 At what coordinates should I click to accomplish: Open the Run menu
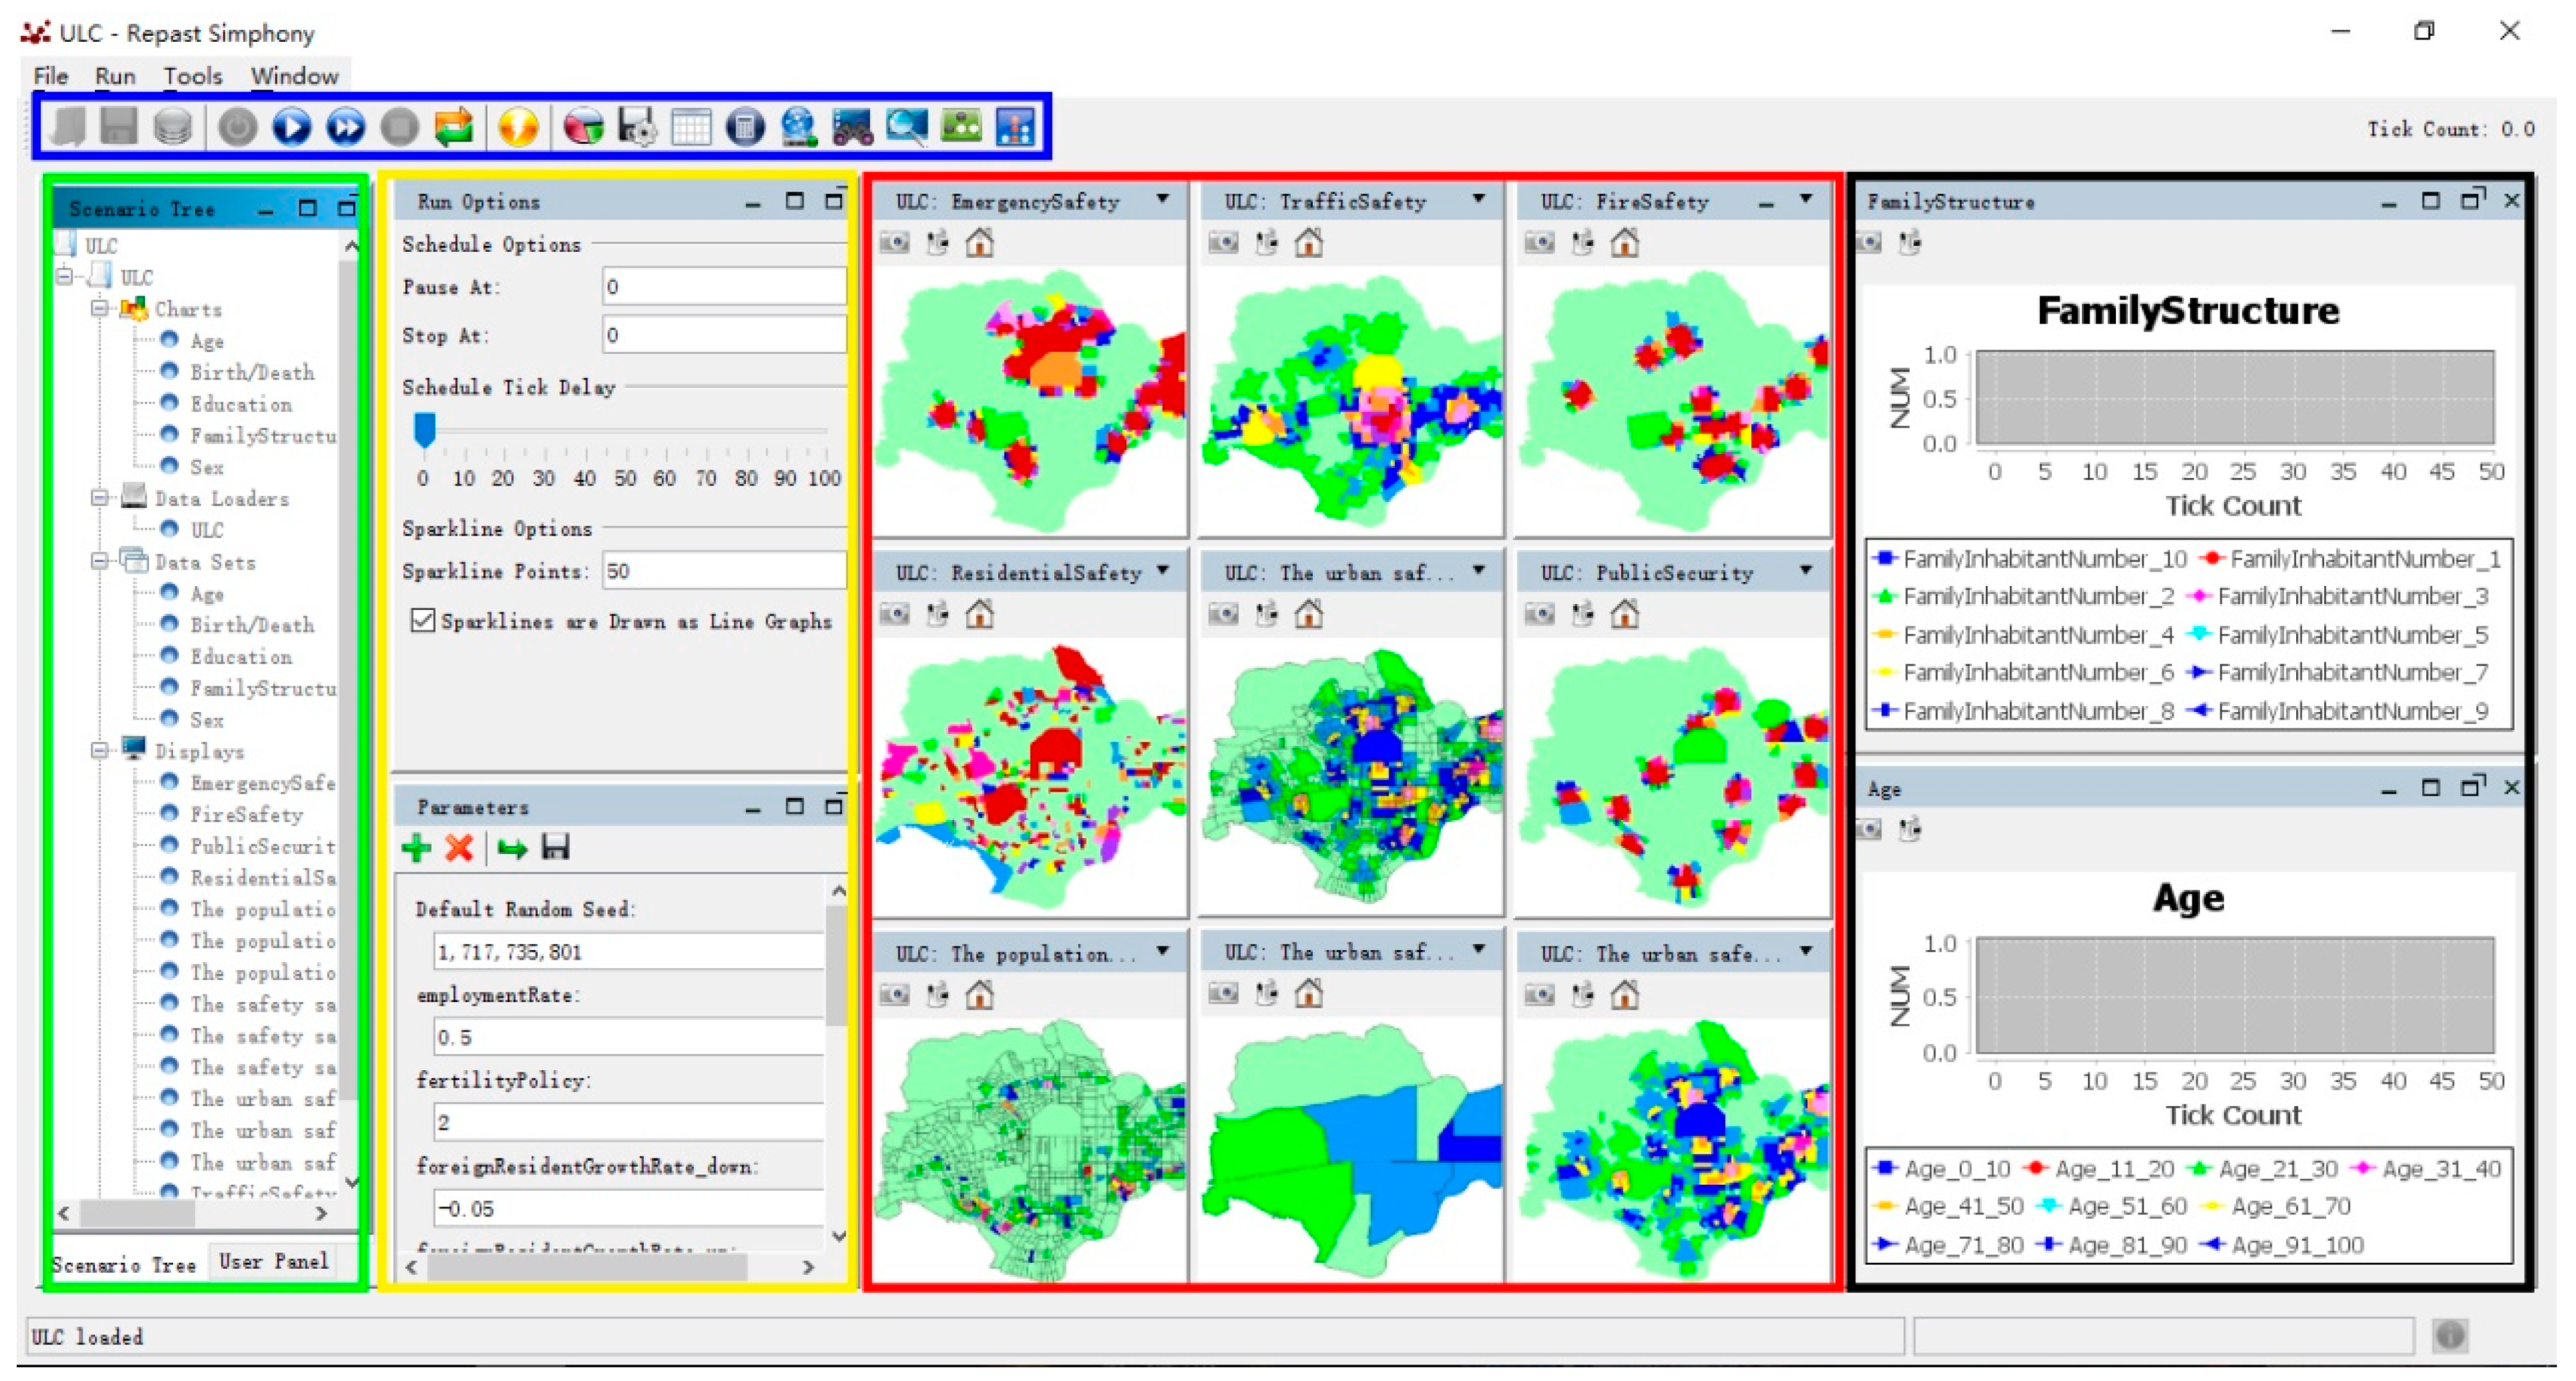(115, 76)
